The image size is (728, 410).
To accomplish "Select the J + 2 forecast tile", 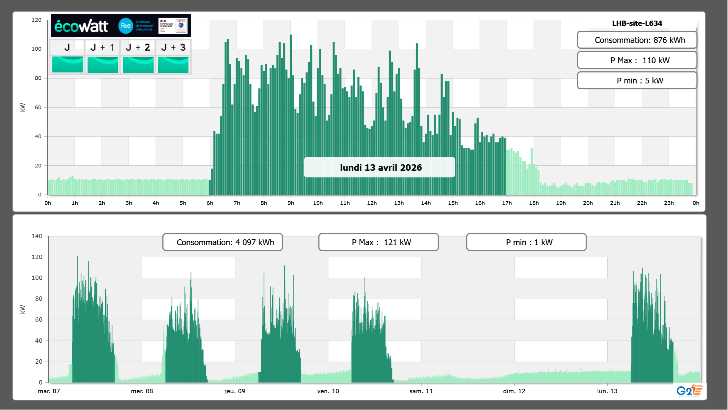I will (138, 47).
